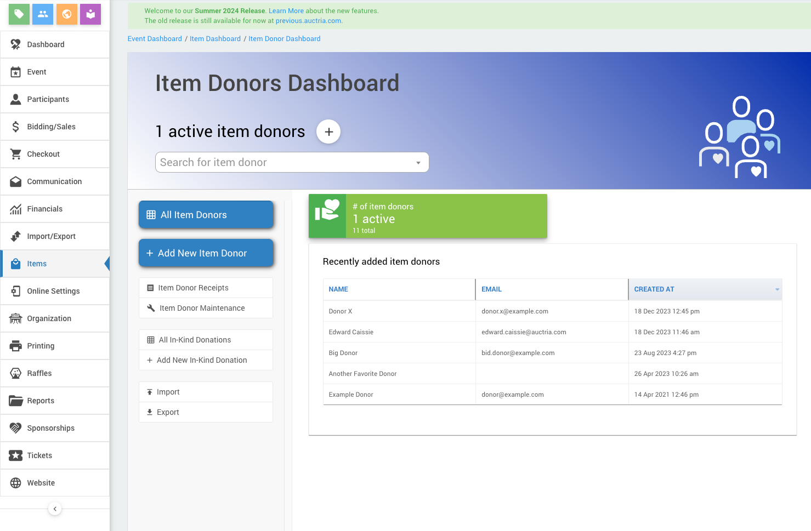Click the orange globe icon in top bar
This screenshot has height=531, width=811.
(67, 14)
